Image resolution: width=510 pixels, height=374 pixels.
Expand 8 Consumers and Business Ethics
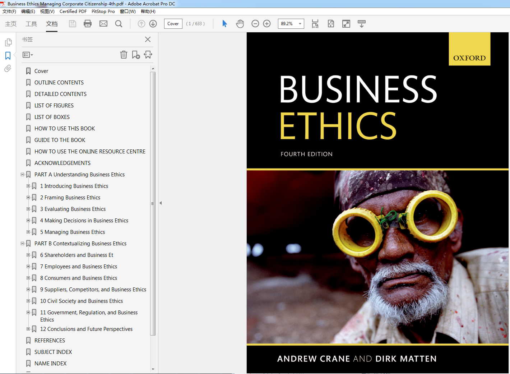(28, 278)
